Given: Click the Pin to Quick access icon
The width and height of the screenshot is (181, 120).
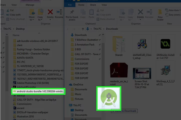Looking at the screenshot, I should pos(72,12).
